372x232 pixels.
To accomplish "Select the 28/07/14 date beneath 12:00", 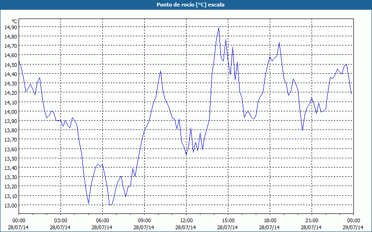I will point(186,227).
